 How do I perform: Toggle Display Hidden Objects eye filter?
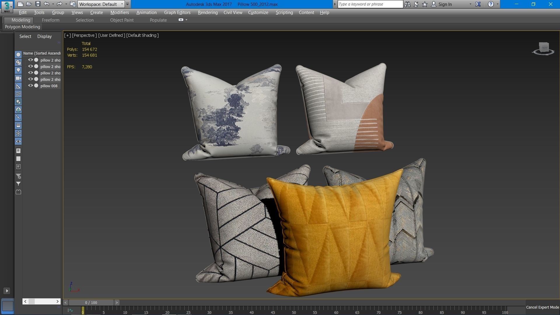[x=18, y=141]
